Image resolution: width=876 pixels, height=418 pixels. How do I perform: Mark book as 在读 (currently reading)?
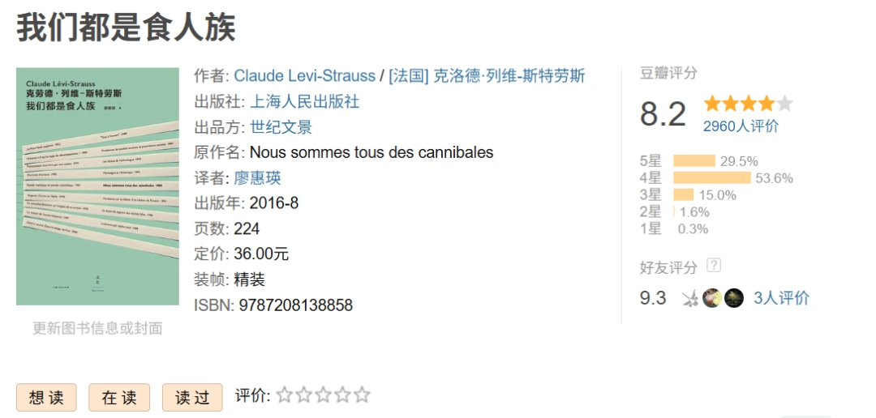tap(119, 397)
